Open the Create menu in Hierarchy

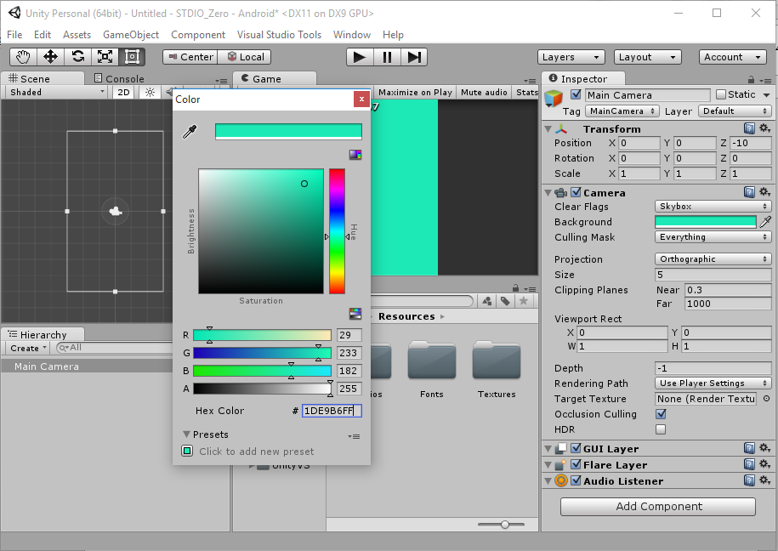[28, 348]
